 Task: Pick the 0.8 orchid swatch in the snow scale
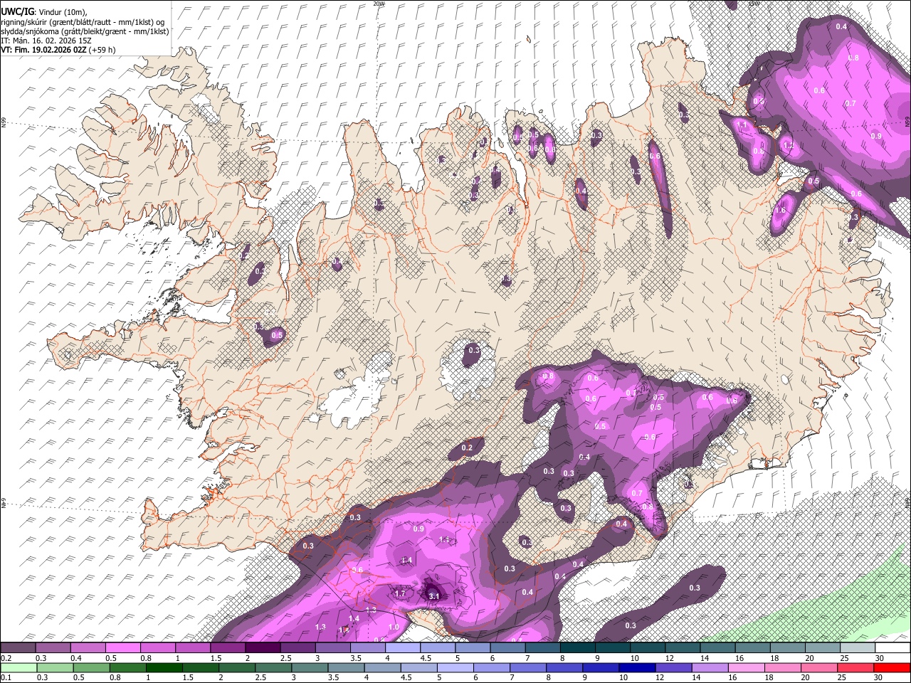click(157, 647)
